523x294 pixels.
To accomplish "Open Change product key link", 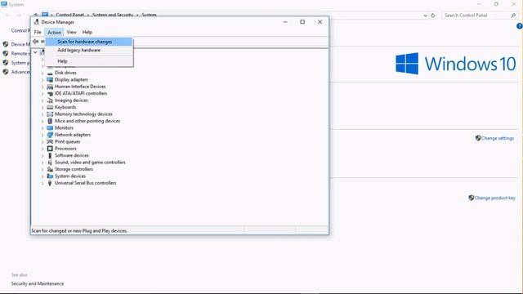I will pos(495,198).
